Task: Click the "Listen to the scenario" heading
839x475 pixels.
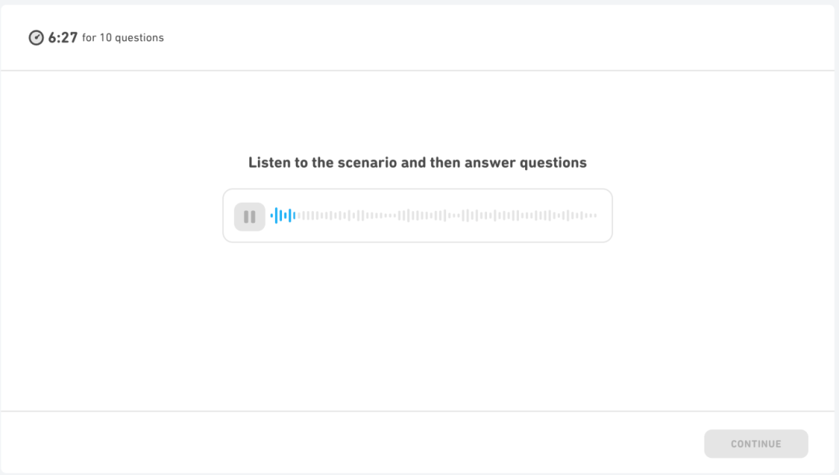Action: click(417, 162)
